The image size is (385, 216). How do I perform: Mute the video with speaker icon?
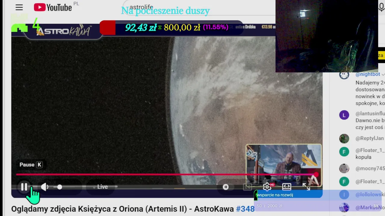tap(45, 187)
